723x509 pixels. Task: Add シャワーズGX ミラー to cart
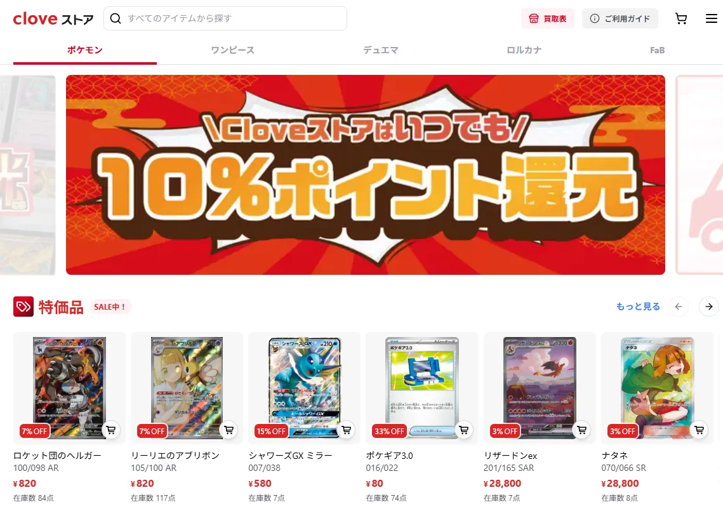point(347,430)
